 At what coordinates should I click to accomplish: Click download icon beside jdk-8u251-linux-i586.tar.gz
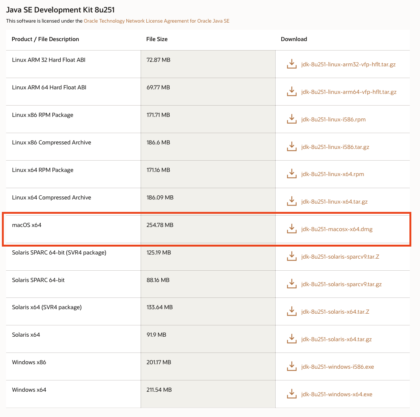292,147
